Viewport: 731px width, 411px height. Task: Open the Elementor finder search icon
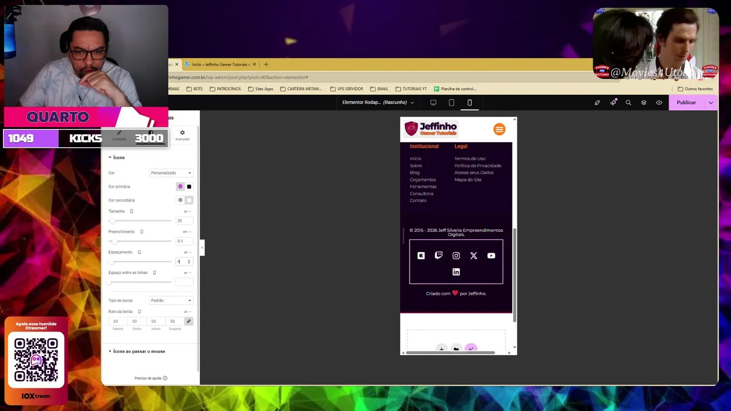coord(628,103)
